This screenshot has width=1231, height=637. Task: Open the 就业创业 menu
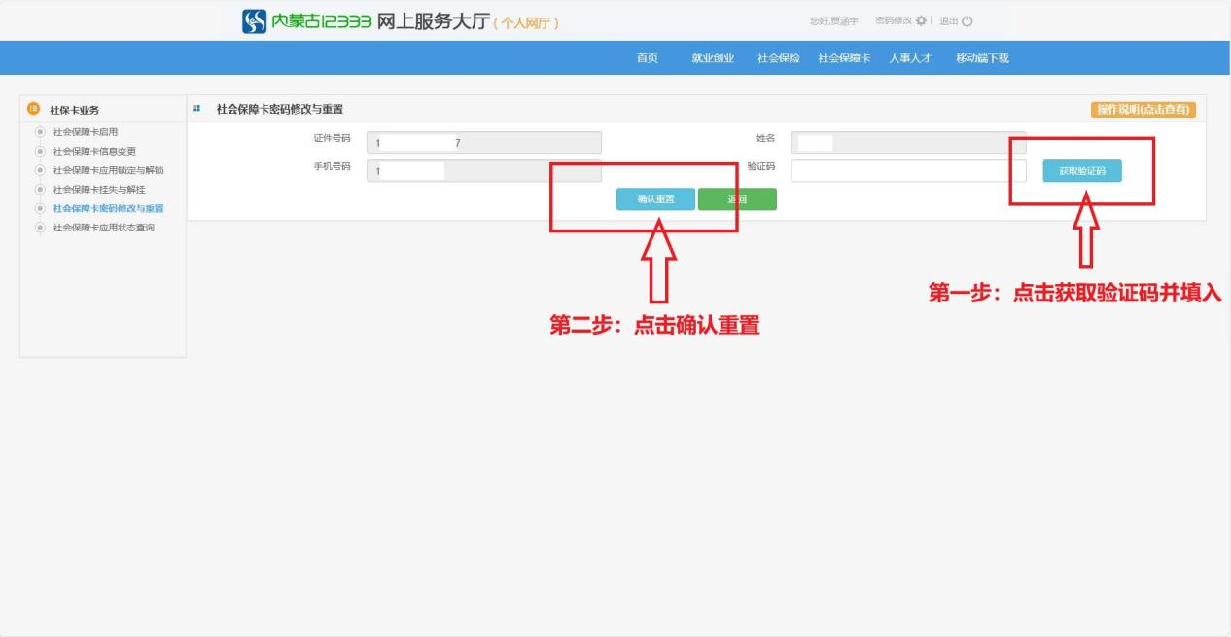[713, 58]
